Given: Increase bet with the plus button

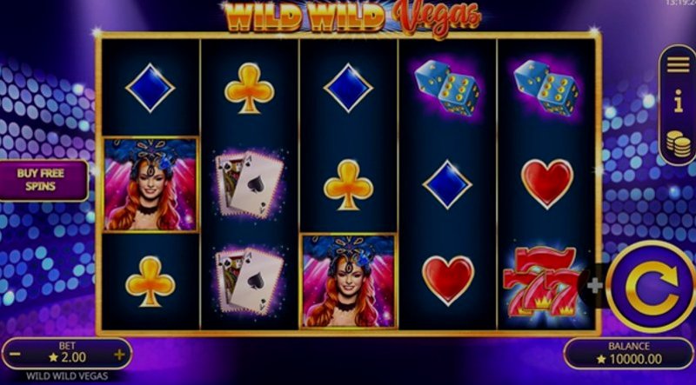Looking at the screenshot, I should tap(119, 354).
